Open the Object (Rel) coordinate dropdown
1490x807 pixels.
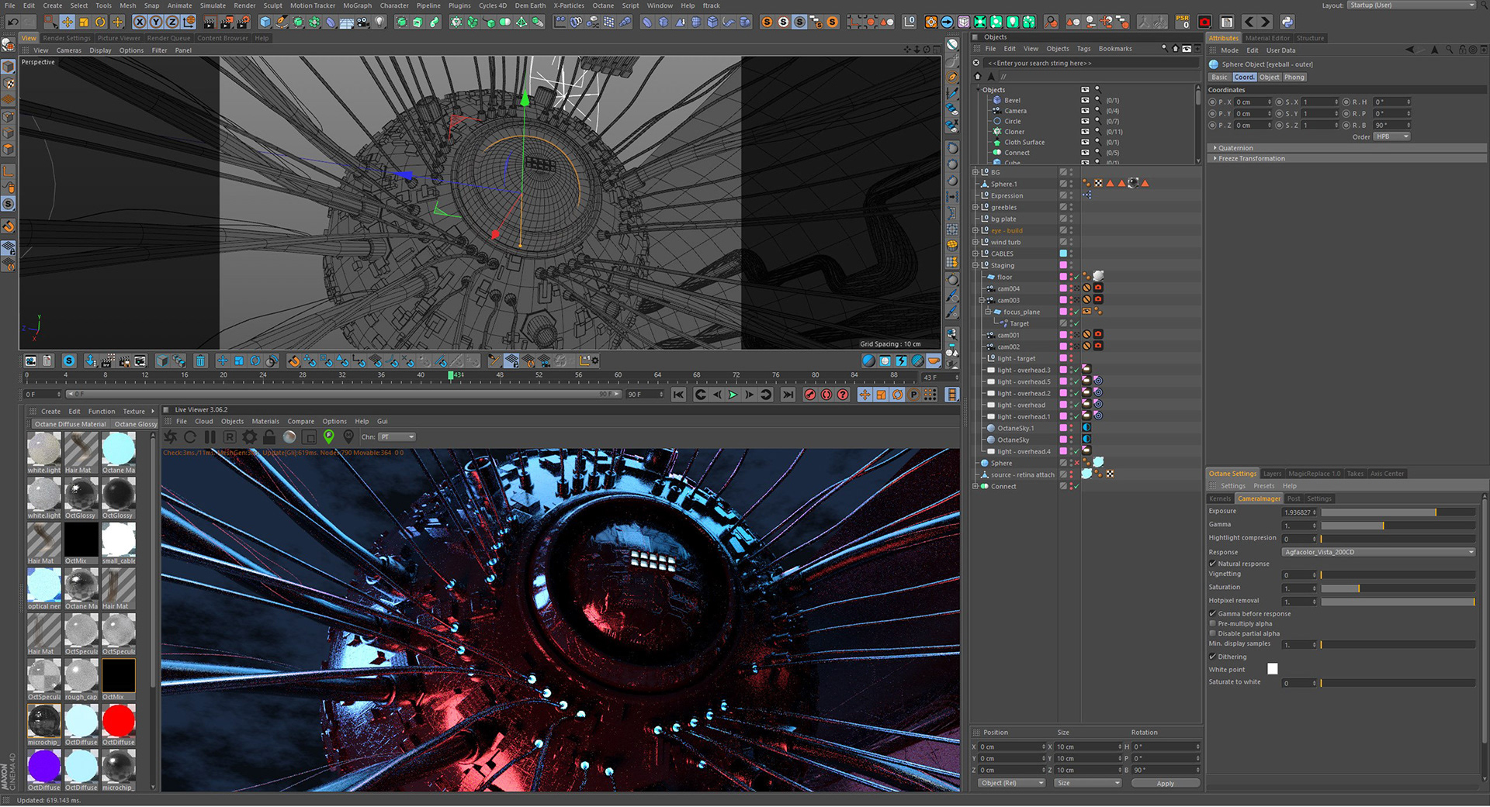[1011, 783]
